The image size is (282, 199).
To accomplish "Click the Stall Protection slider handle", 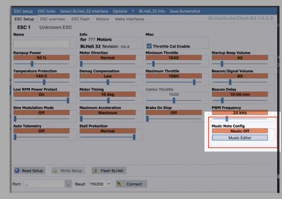I will tap(134, 137).
